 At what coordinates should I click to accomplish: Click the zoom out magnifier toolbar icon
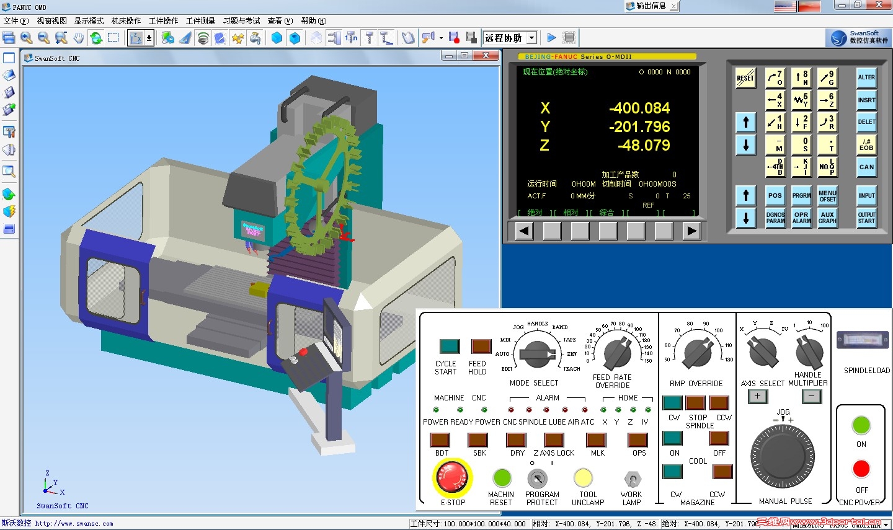[43, 38]
